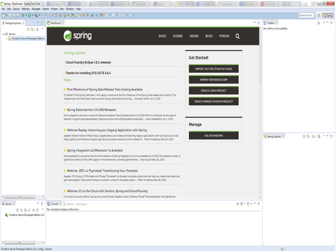Click the New Java Class green C icon
Screen dimensions: 336x251
[x=65, y=15]
